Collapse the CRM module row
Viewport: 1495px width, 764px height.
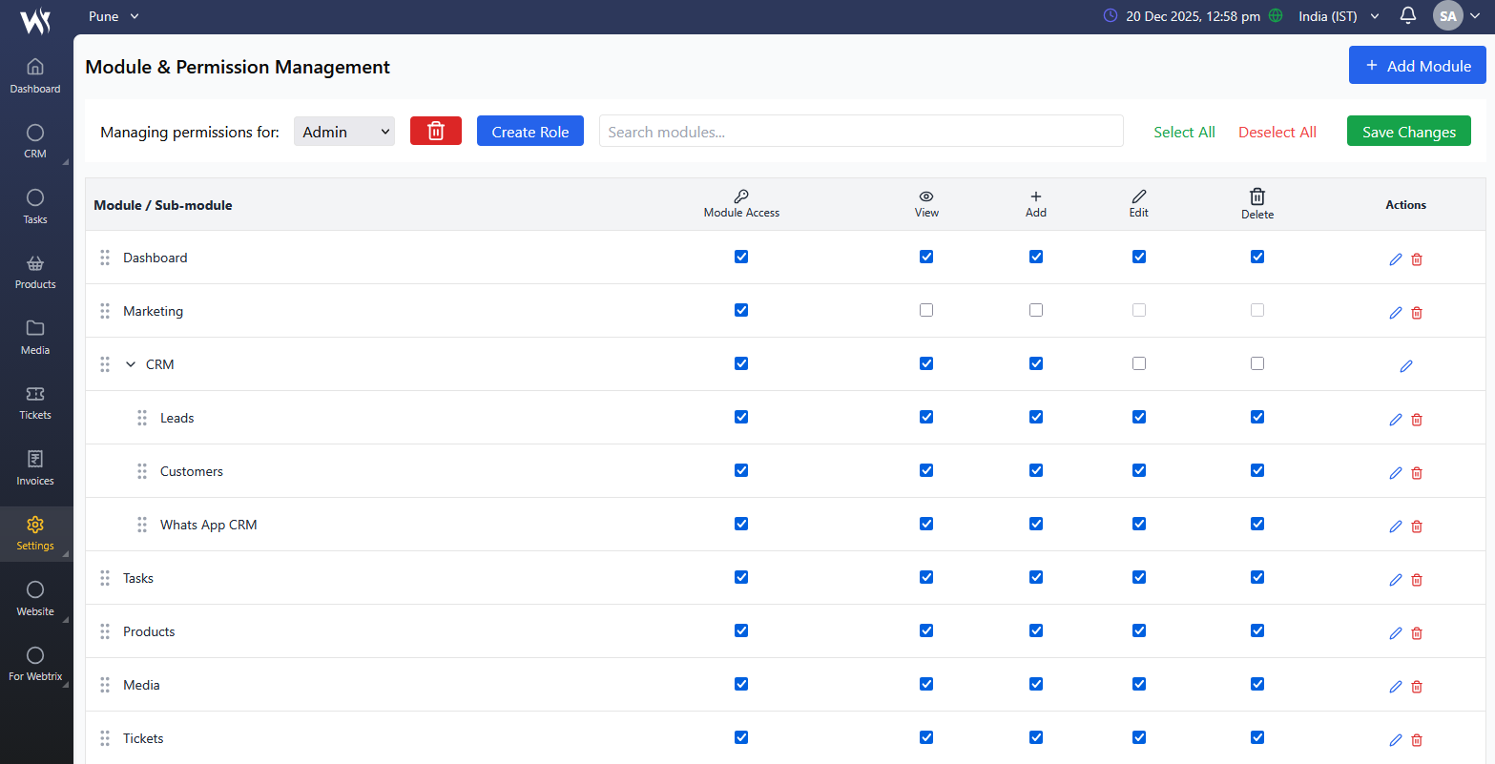click(132, 364)
